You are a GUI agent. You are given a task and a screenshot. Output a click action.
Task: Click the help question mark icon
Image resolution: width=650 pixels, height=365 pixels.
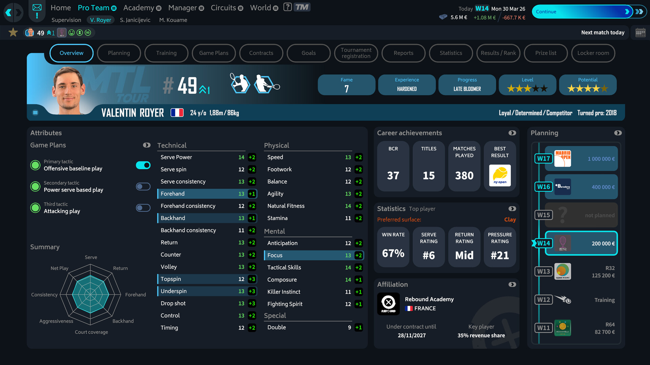click(287, 7)
